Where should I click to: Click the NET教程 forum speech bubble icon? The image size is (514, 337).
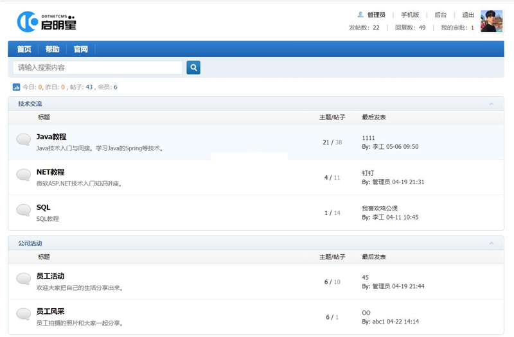[24, 175]
